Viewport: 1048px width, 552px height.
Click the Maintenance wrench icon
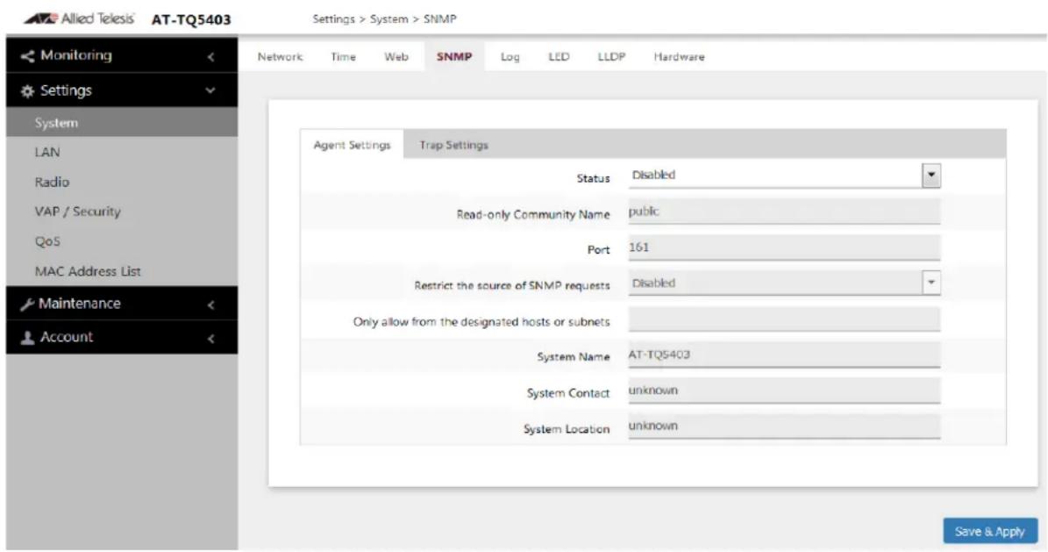click(27, 305)
